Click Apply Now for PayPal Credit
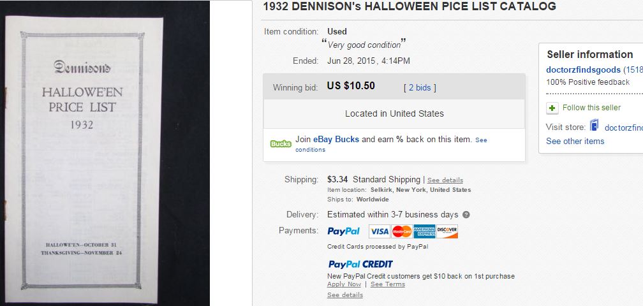Viewport: 643px width, 306px height. click(x=344, y=284)
